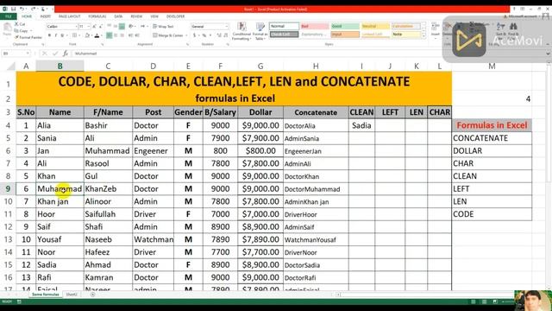The image size is (552, 311).
Task: Add a new sheet with plus button
Action: [92, 295]
